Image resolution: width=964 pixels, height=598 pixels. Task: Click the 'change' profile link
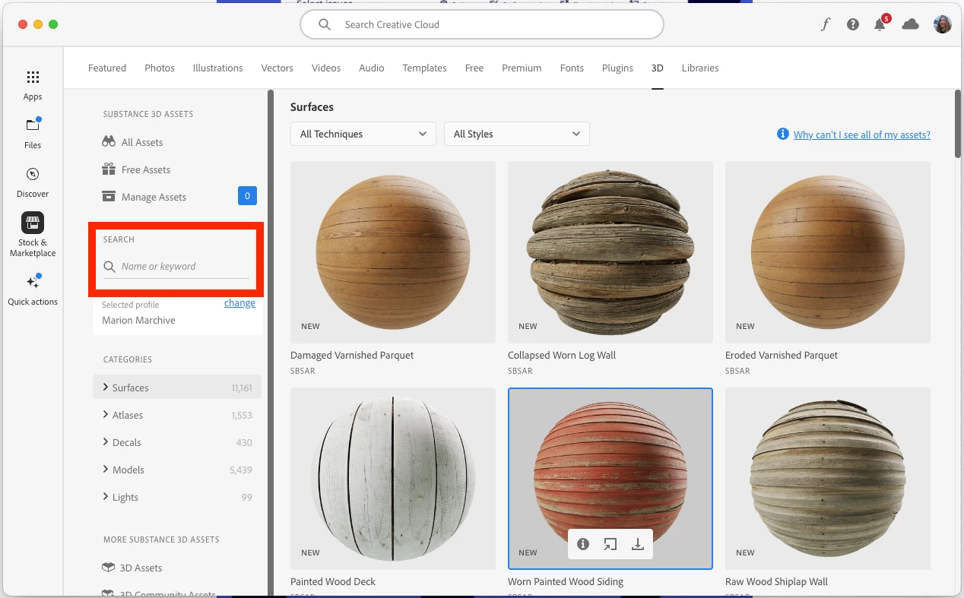coord(239,302)
